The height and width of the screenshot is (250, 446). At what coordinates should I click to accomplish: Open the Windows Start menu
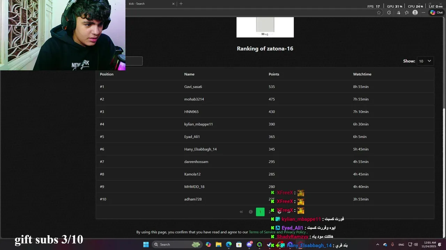pyautogui.click(x=146, y=244)
